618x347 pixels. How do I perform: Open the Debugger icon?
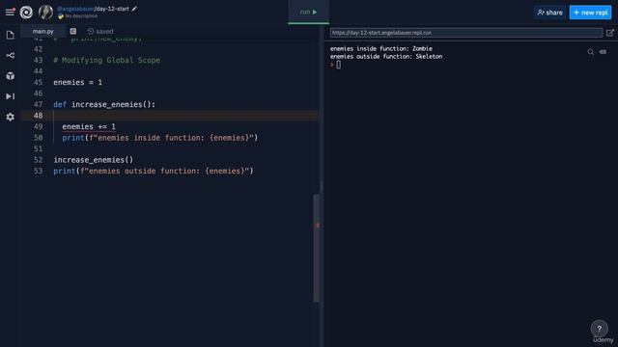(11, 96)
